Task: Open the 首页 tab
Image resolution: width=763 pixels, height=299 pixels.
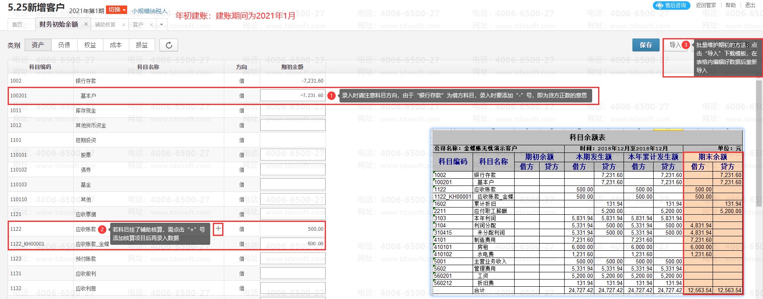Action: [x=17, y=25]
